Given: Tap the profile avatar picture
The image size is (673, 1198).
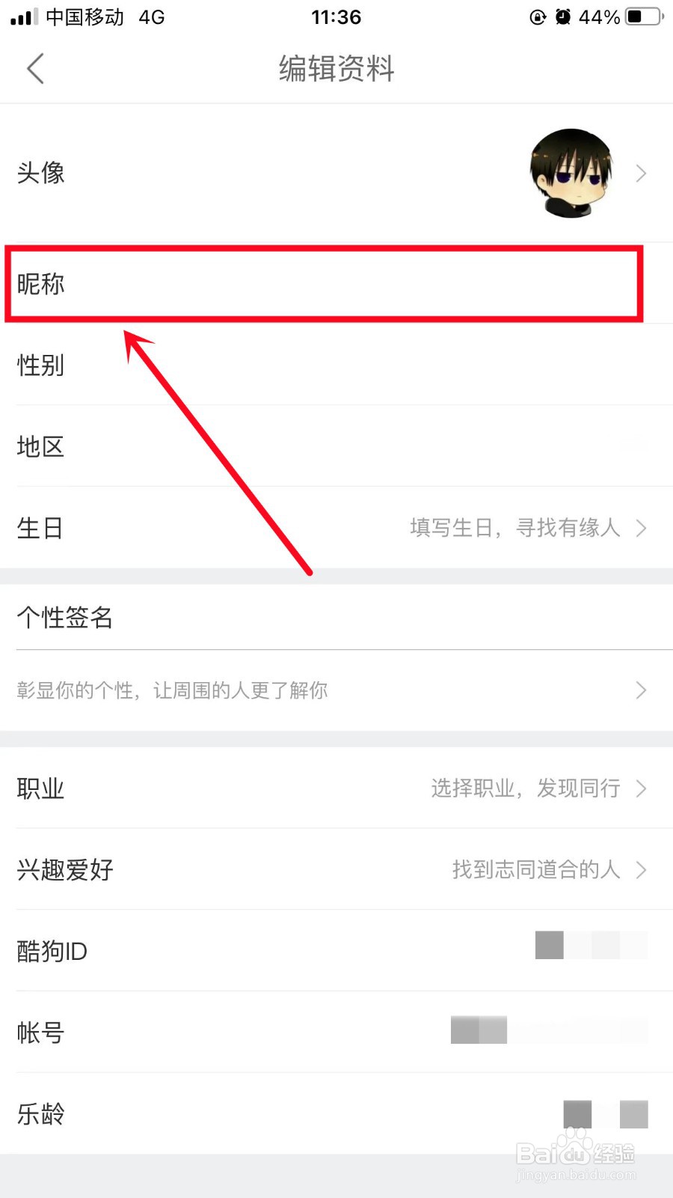Looking at the screenshot, I should point(572,173).
